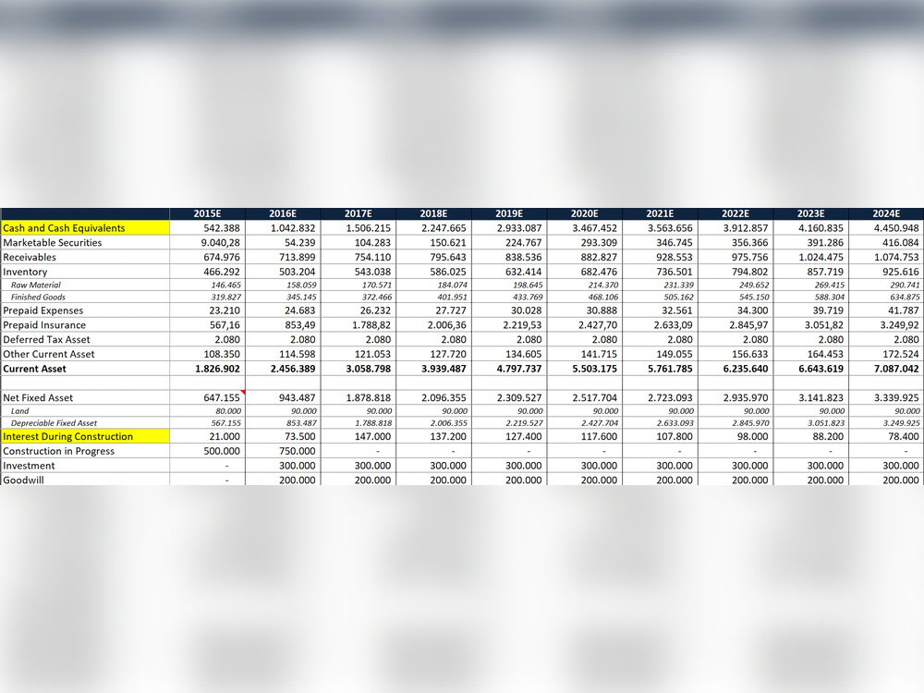Select the Raw Material sub-row label
Screen dimensions: 924x693
(x=36, y=285)
